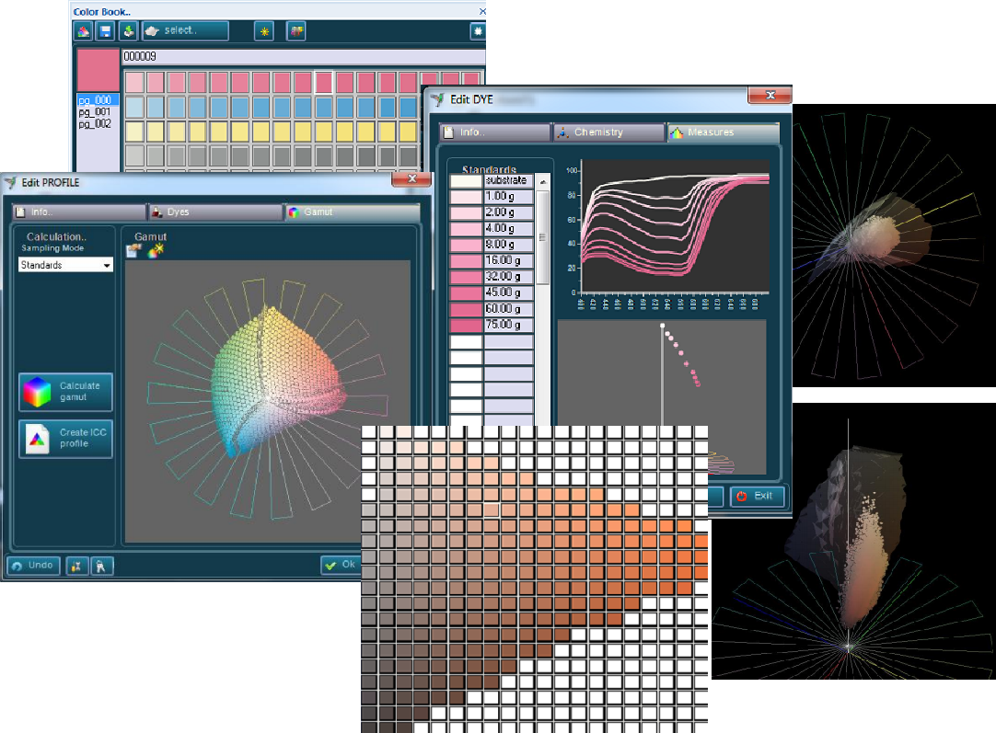Click the pipette icon beside the measure tool
Viewport: 996px width, 733px height.
click(101, 566)
